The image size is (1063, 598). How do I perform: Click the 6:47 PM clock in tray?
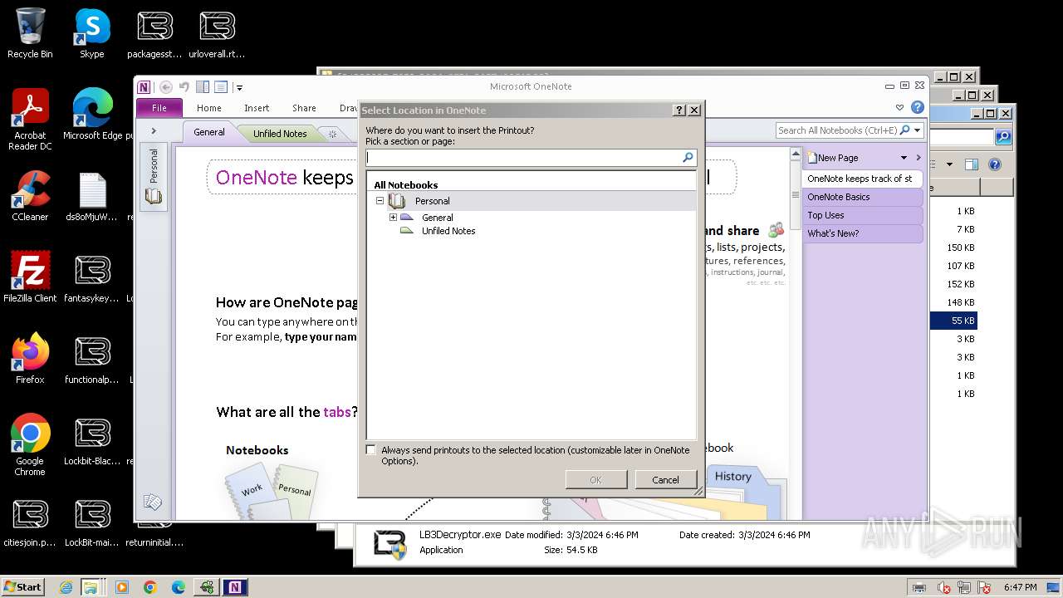[1021, 587]
